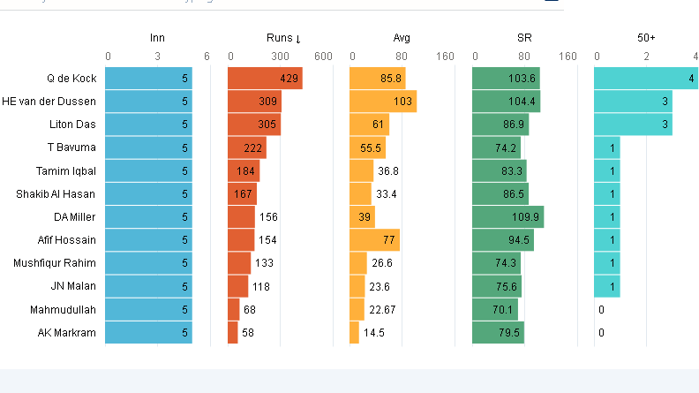
Task: Select Tamim Iqbal's 83.3 strike rate bar
Action: [x=500, y=170]
